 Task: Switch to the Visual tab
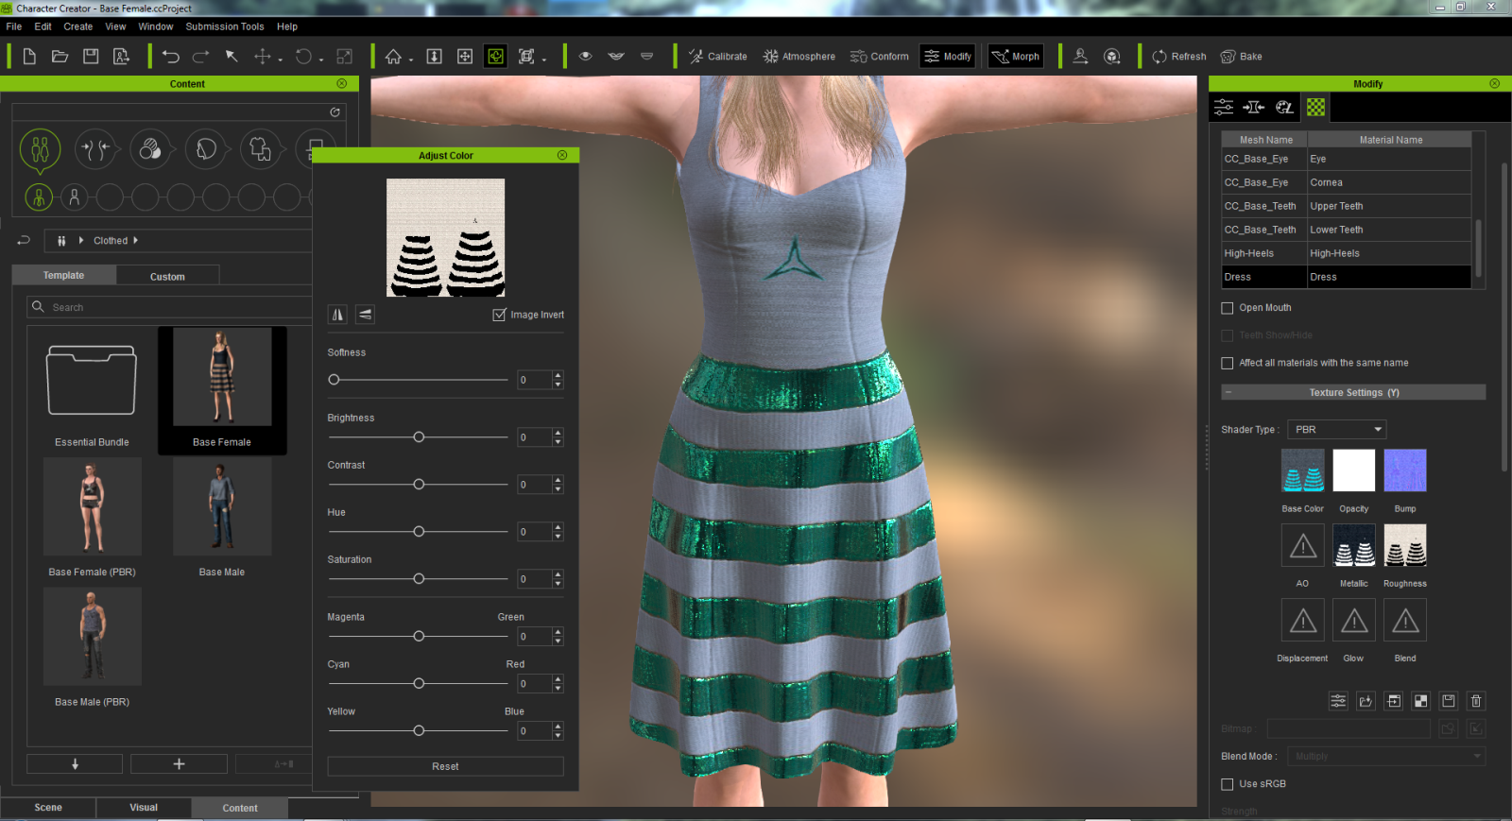(144, 808)
